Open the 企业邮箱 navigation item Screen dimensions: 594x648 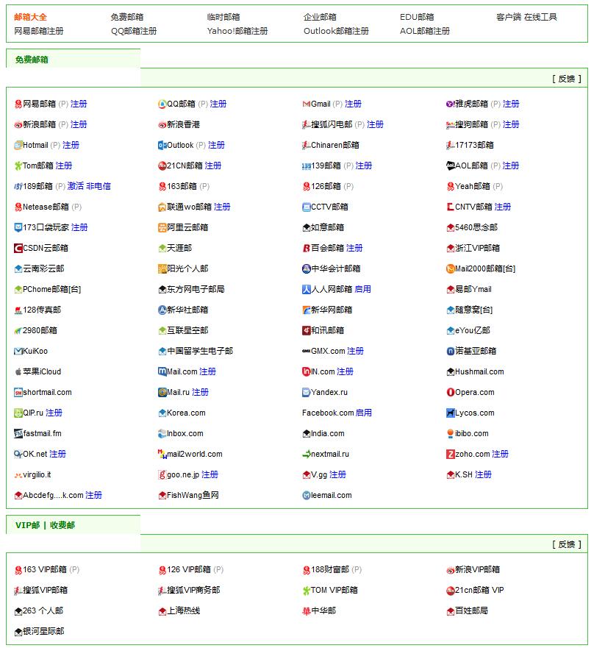[320, 17]
